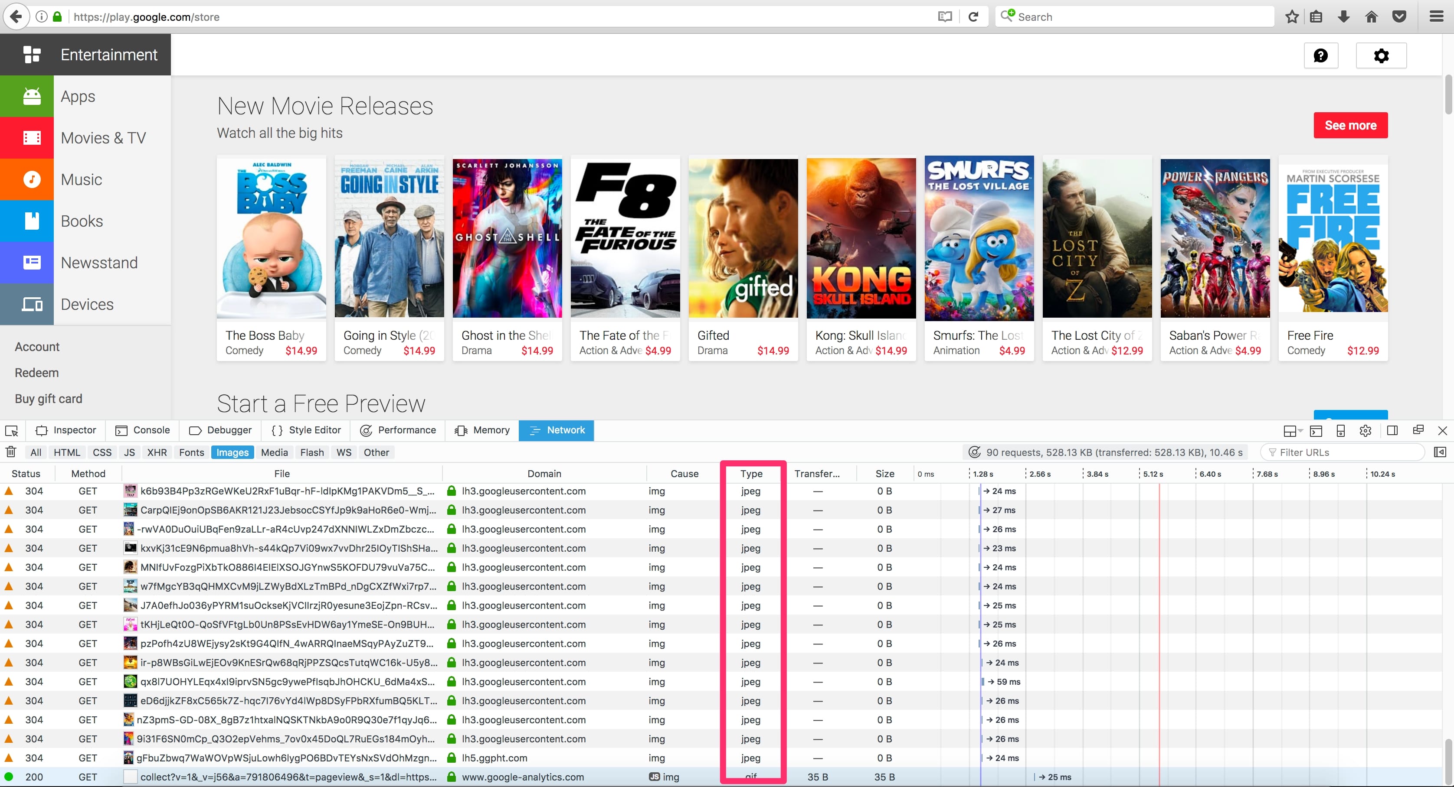Save page to Pocket icon
This screenshot has width=1454, height=787.
tap(1399, 17)
